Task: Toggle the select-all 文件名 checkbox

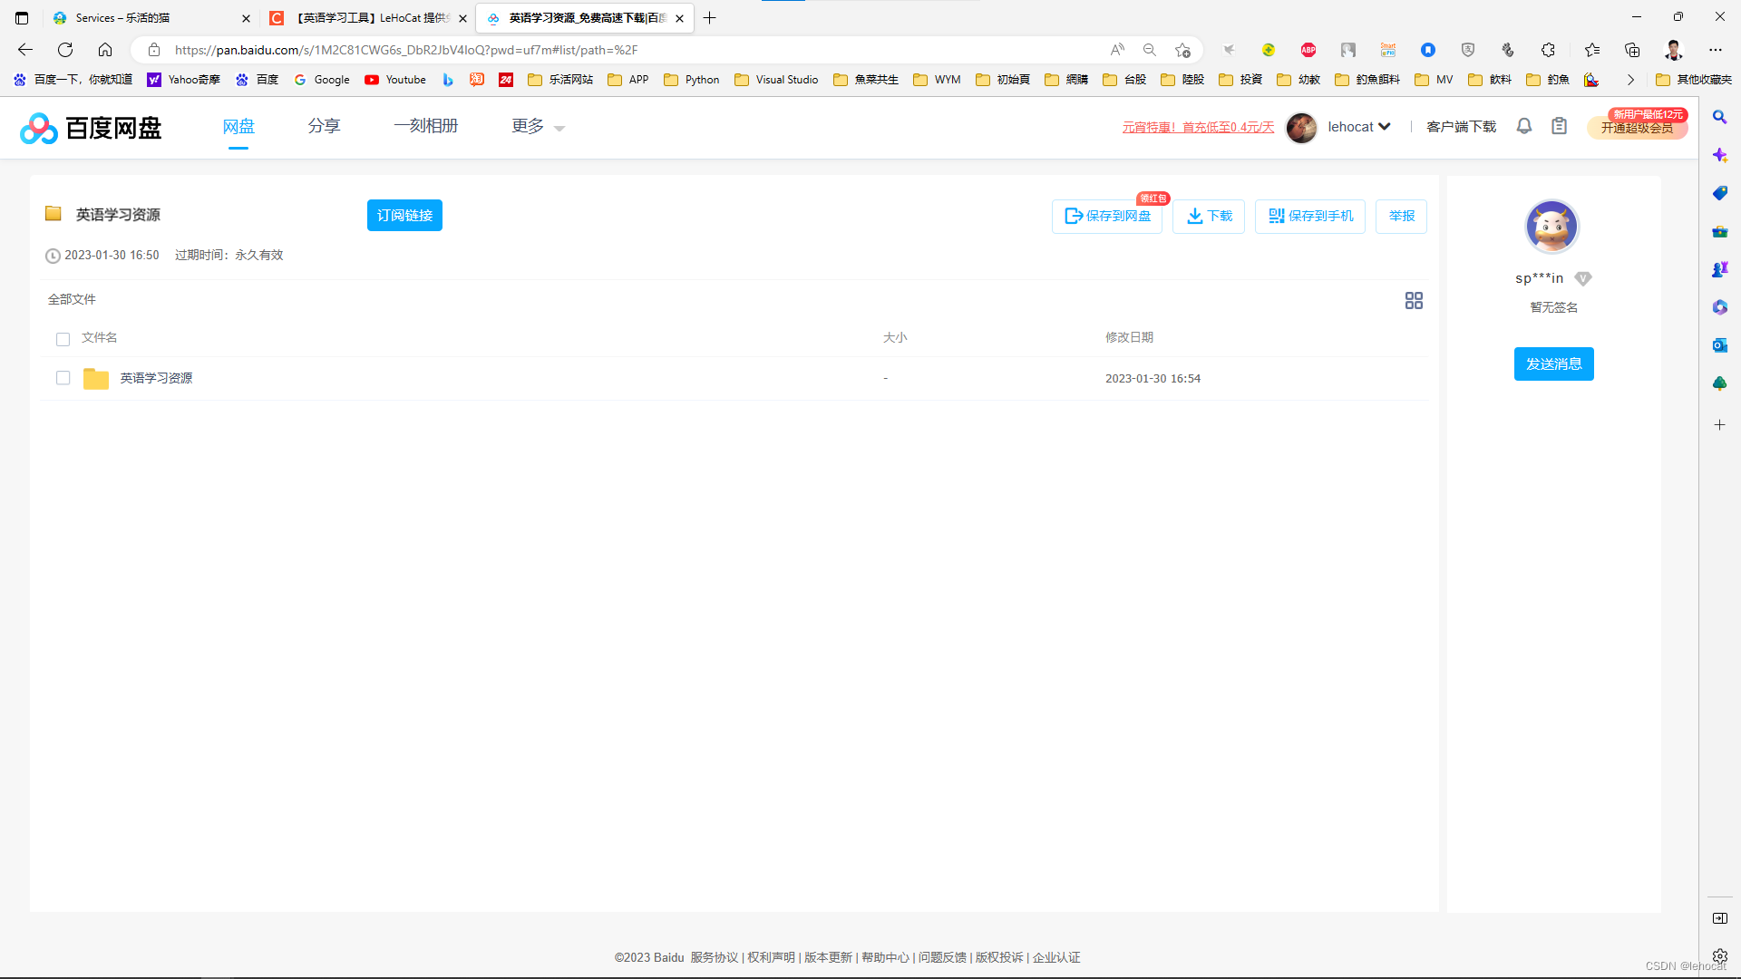Action: point(63,339)
